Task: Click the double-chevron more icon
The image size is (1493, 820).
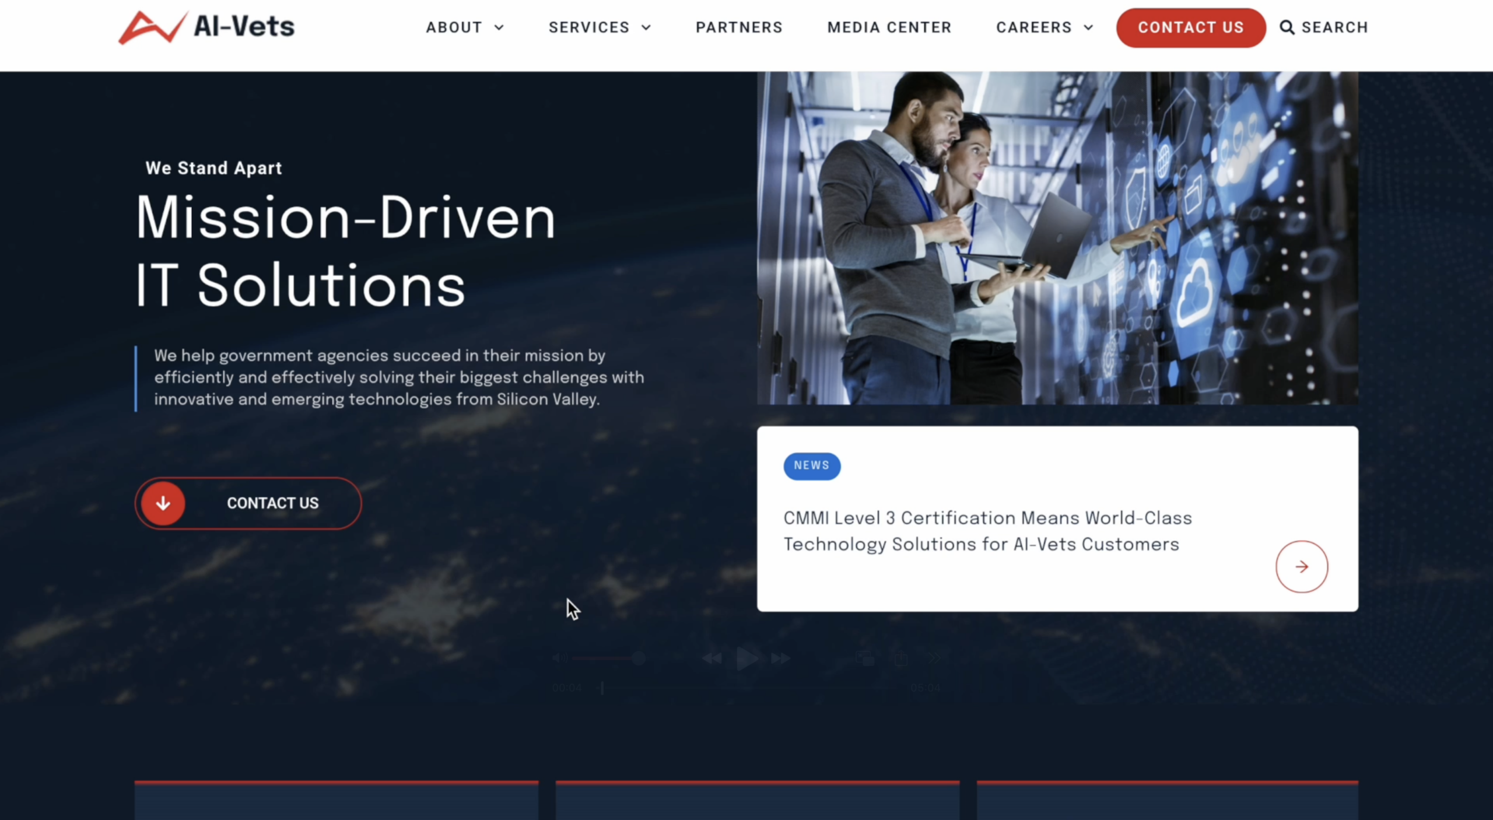Action: click(935, 658)
